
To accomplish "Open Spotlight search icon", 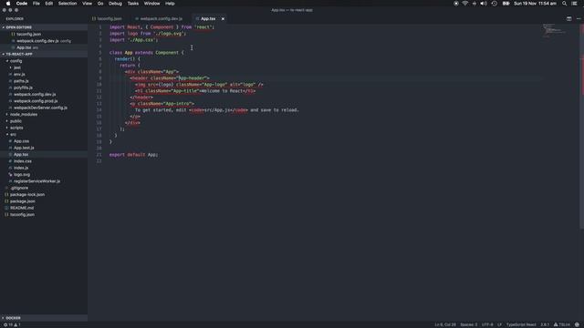I will click(x=564, y=4).
